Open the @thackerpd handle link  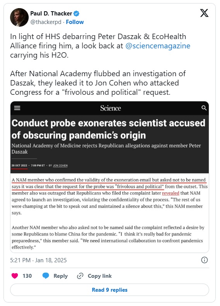[46, 22]
